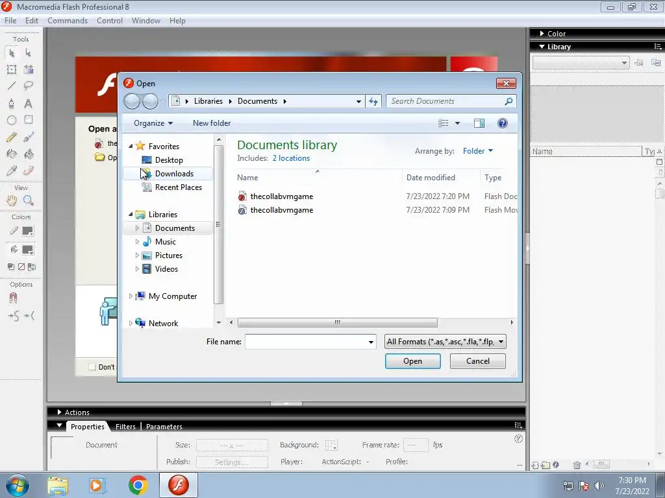This screenshot has height=498, width=665.
Task: Open the Background color swatch in Properties
Action: point(331,445)
